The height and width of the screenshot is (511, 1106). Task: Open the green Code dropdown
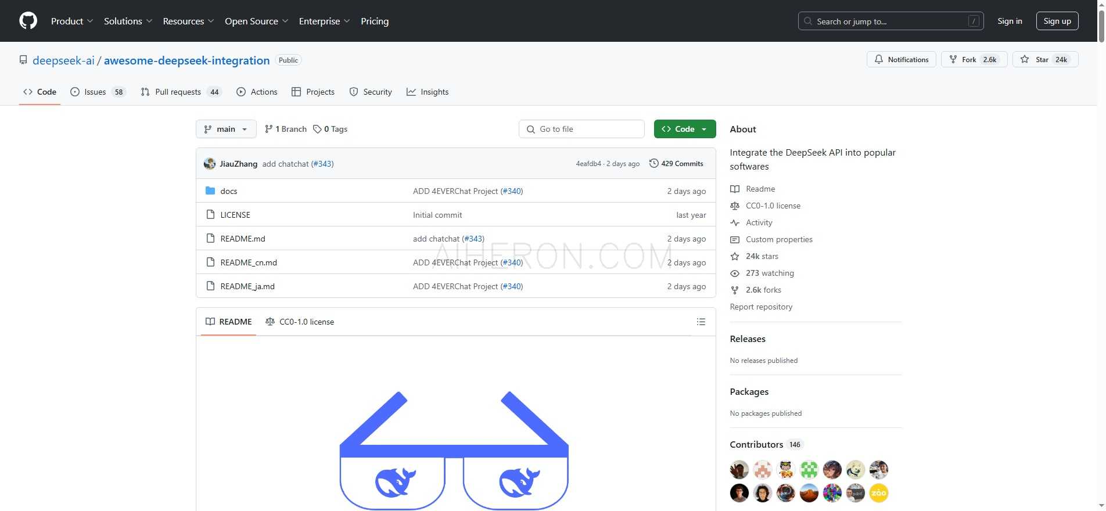(685, 129)
